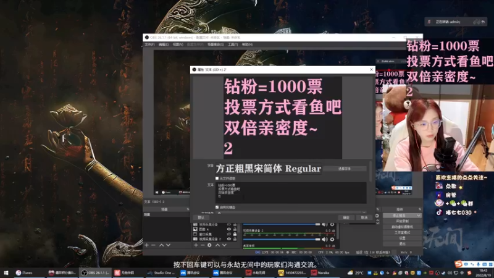Move source down with arrow icon
Image resolution: width=494 pixels, height=278 pixels.
coord(224,245)
